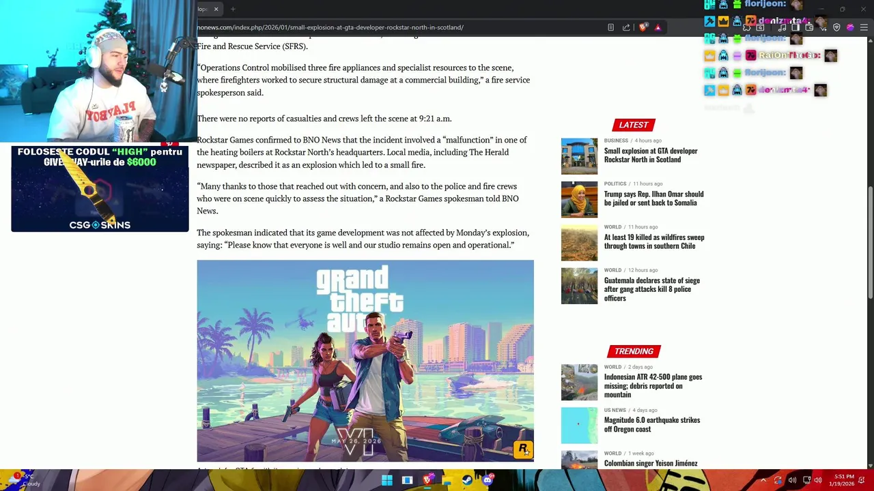Click the Ilhan Omar article thumbnail
The width and height of the screenshot is (874, 491).
tap(579, 199)
